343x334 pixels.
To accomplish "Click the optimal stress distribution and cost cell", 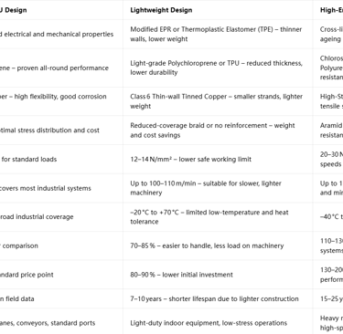I will (x=61, y=130).
